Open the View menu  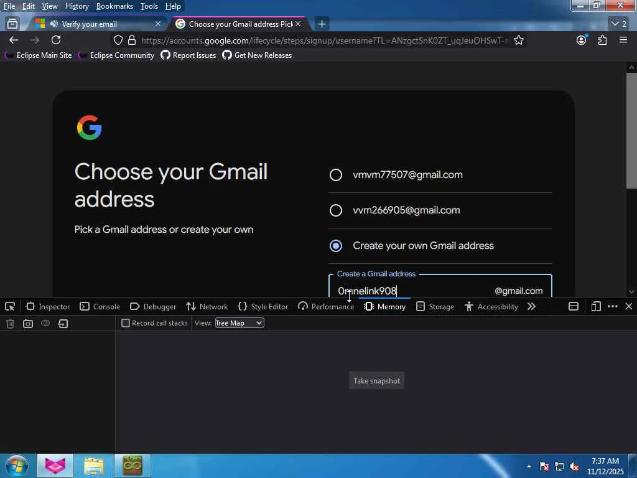coord(50,6)
